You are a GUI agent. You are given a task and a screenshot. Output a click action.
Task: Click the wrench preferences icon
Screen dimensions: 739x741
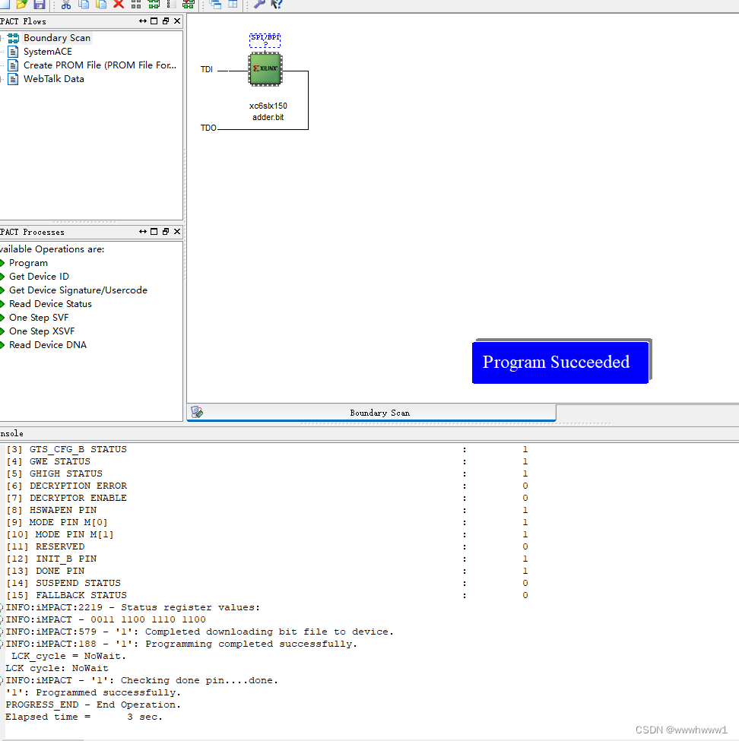point(258,5)
